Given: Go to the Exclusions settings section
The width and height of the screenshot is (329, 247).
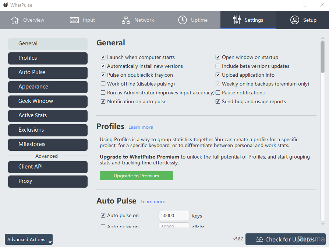Looking at the screenshot, I should click(x=48, y=130).
